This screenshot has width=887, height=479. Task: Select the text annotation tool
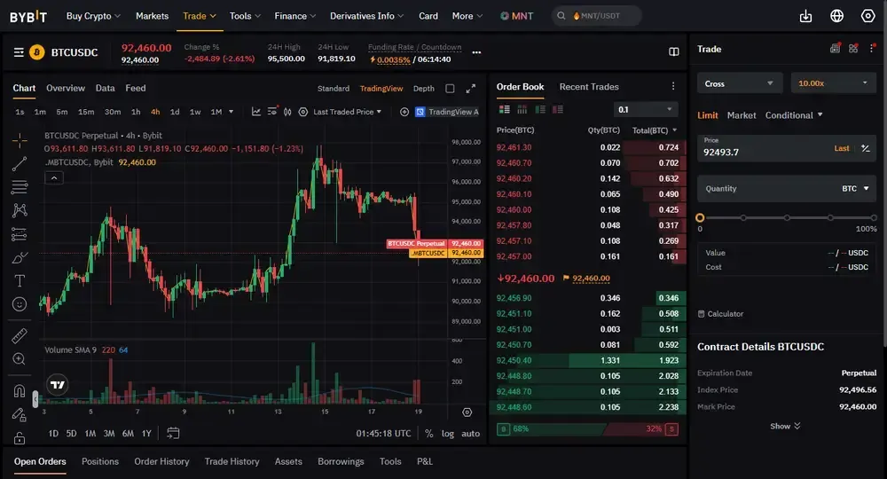20,281
